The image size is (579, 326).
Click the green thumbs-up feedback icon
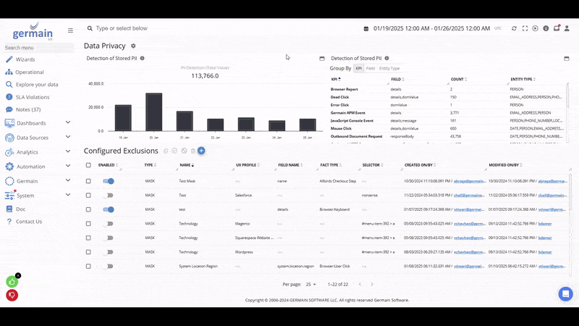pos(12,282)
